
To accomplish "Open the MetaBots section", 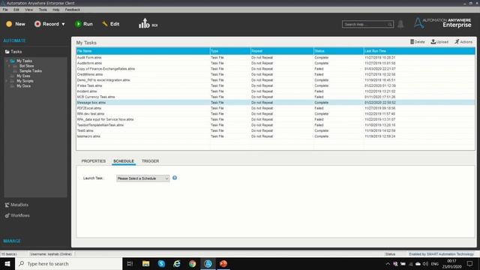I will coord(16,205).
